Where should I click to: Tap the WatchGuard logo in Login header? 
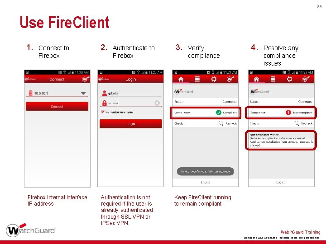pyautogui.click(x=104, y=79)
